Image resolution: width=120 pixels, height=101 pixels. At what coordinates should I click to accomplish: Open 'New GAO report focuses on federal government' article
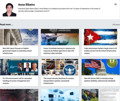coord(17,51)
